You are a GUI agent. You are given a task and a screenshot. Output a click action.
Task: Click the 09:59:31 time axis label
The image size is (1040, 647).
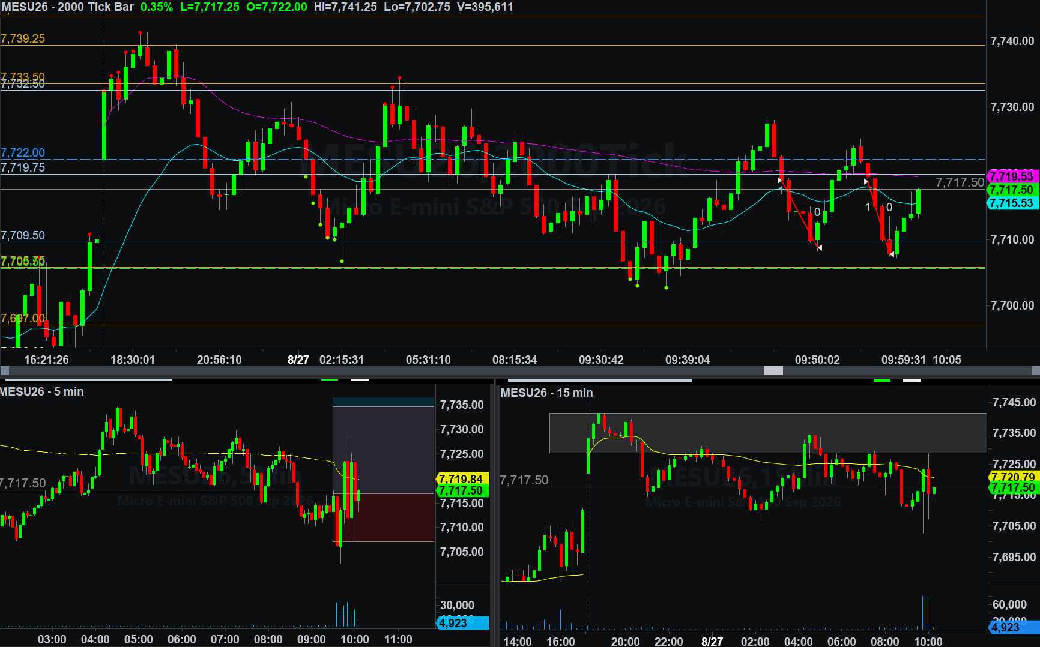pyautogui.click(x=903, y=360)
